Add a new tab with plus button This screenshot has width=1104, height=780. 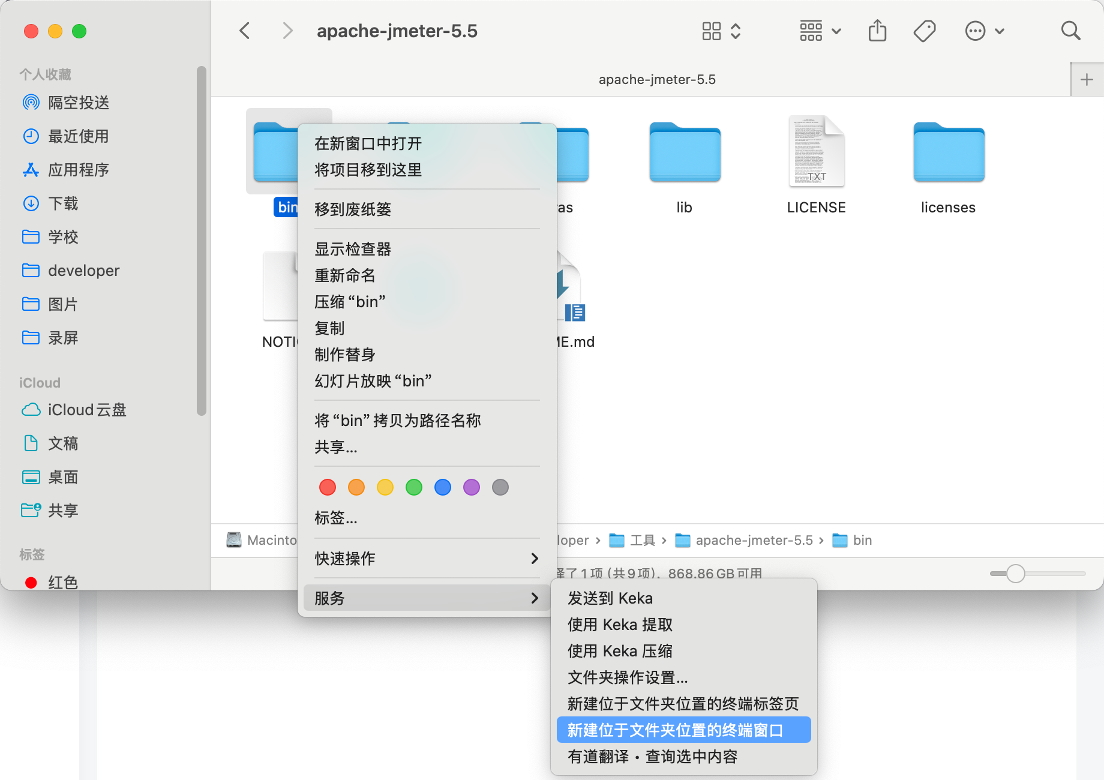(1087, 80)
